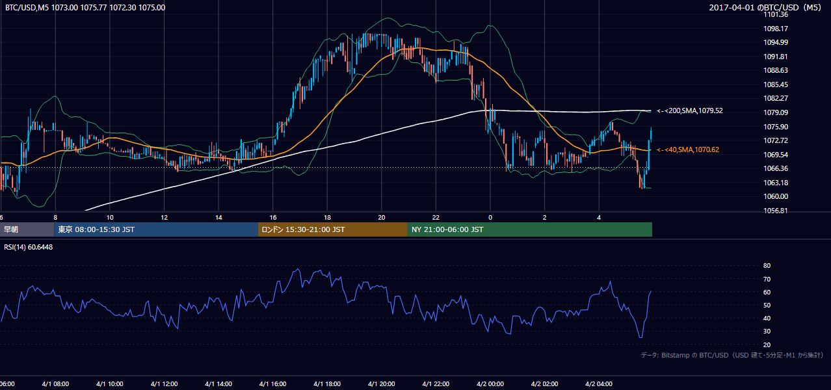
Task: Click price axis value 1101.36
Action: tap(776, 14)
